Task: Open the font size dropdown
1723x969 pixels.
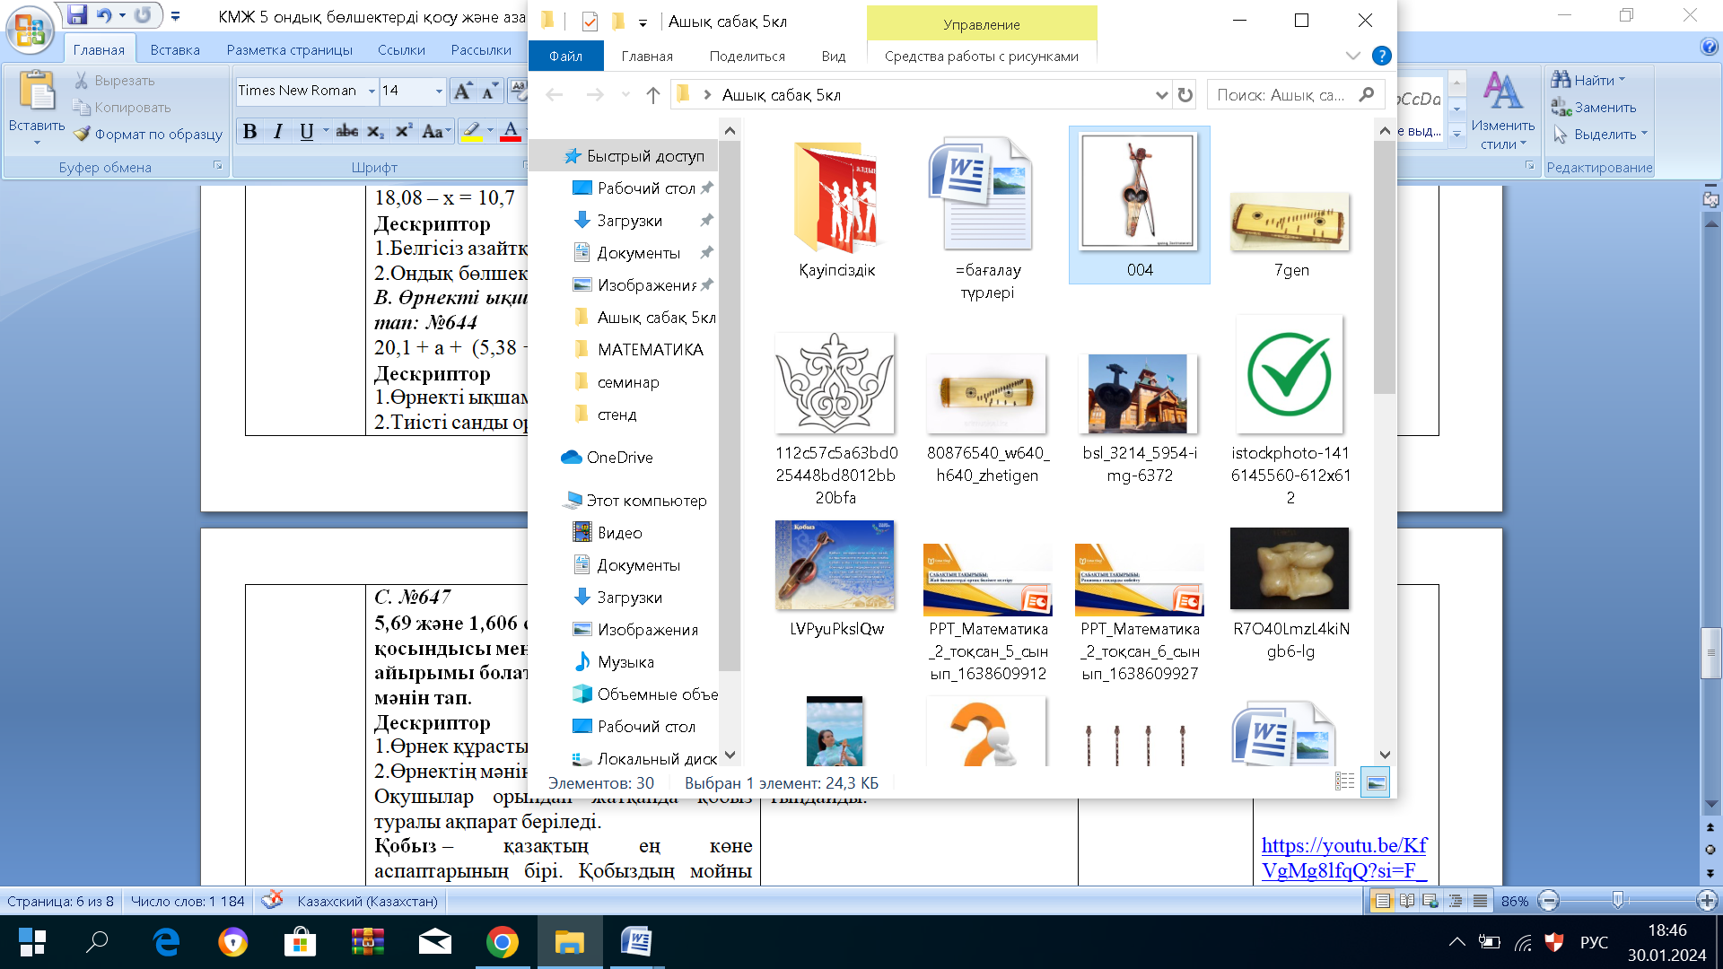Action: coord(439,91)
